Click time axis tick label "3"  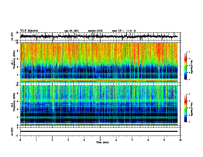click(x=68, y=140)
